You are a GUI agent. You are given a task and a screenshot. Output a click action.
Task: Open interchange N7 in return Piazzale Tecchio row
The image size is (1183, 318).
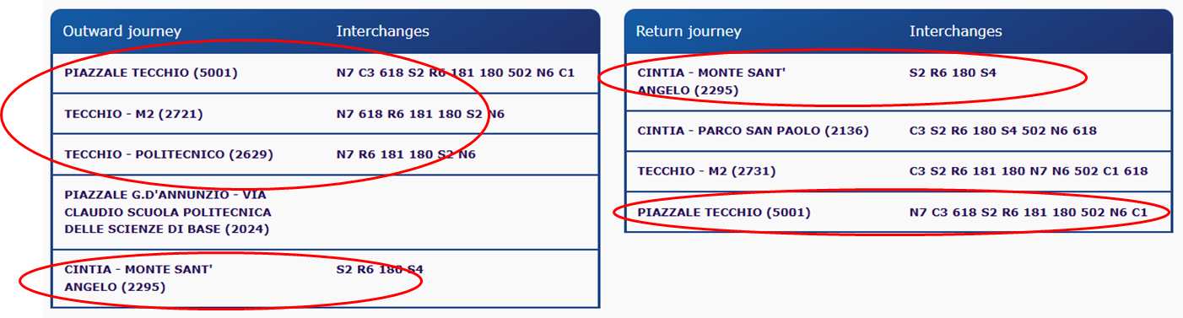pyautogui.click(x=918, y=212)
